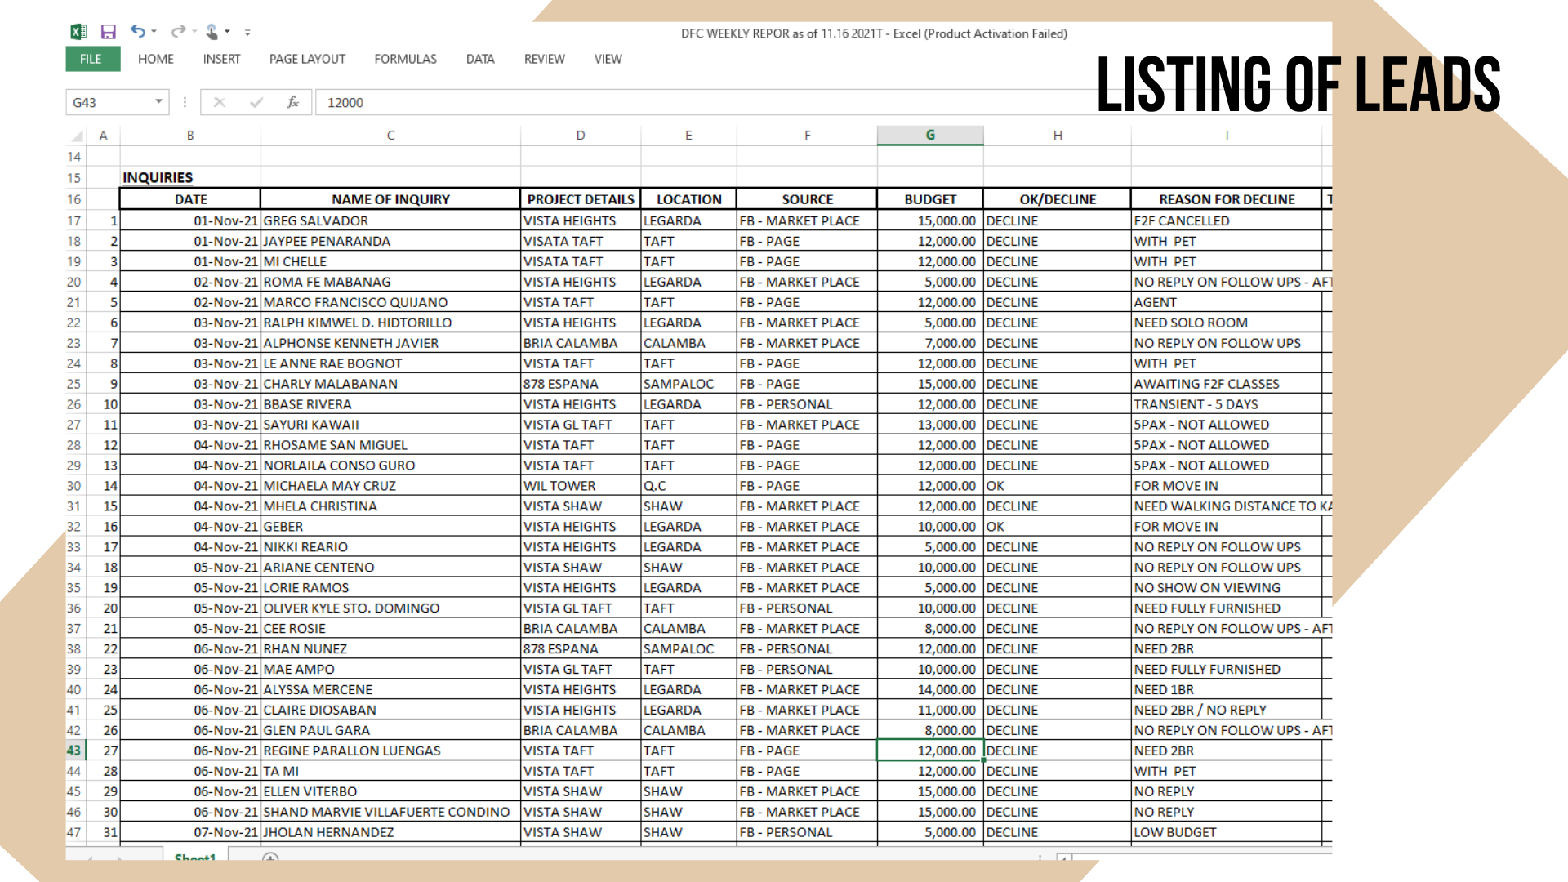Click the Touch/Mouse Mode hand icon
Image resolution: width=1568 pixels, height=882 pixels.
(x=212, y=32)
